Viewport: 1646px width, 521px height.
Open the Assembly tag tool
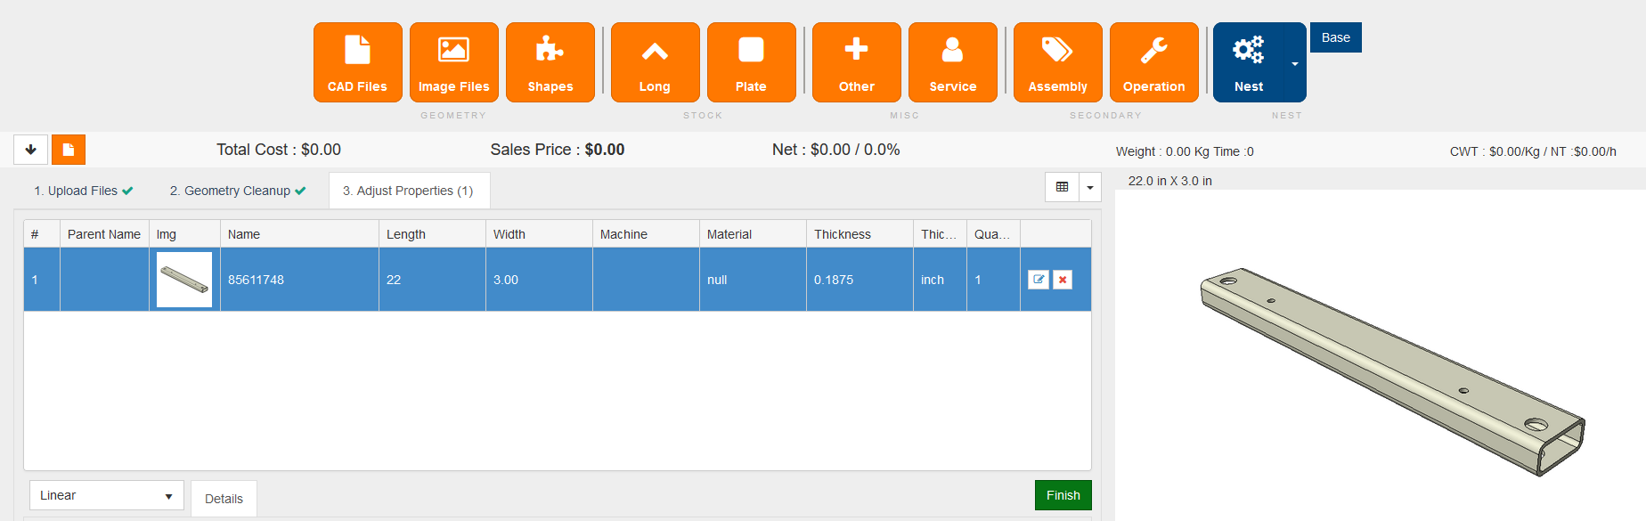click(1057, 62)
